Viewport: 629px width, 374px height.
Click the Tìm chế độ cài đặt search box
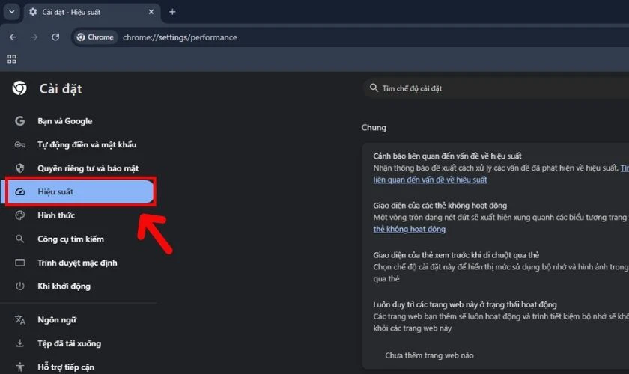[496, 88]
